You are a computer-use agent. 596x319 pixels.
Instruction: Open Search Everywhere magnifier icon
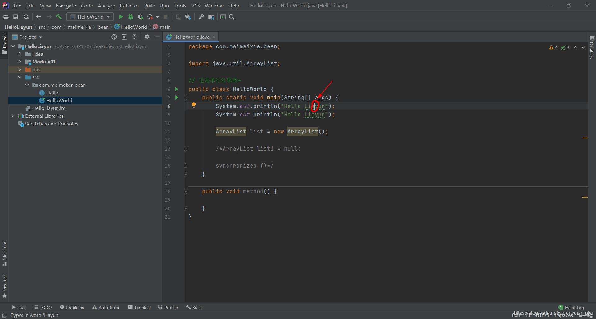pyautogui.click(x=232, y=17)
